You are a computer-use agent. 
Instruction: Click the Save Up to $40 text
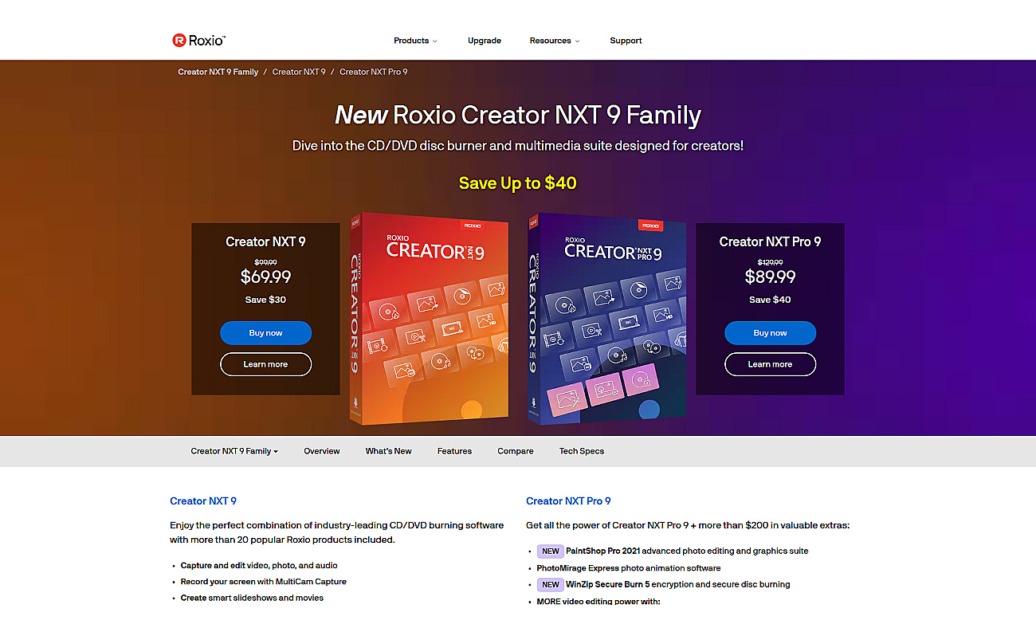click(x=518, y=183)
